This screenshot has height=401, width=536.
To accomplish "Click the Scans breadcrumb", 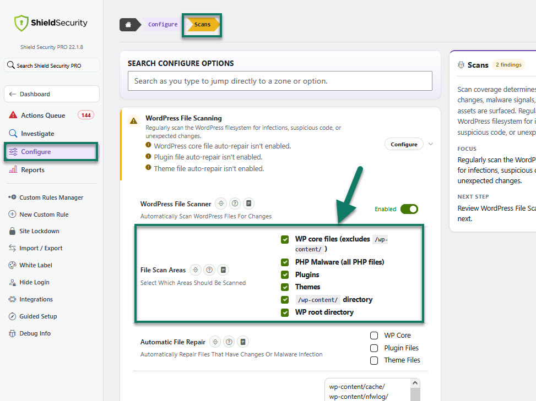I will [x=202, y=25].
